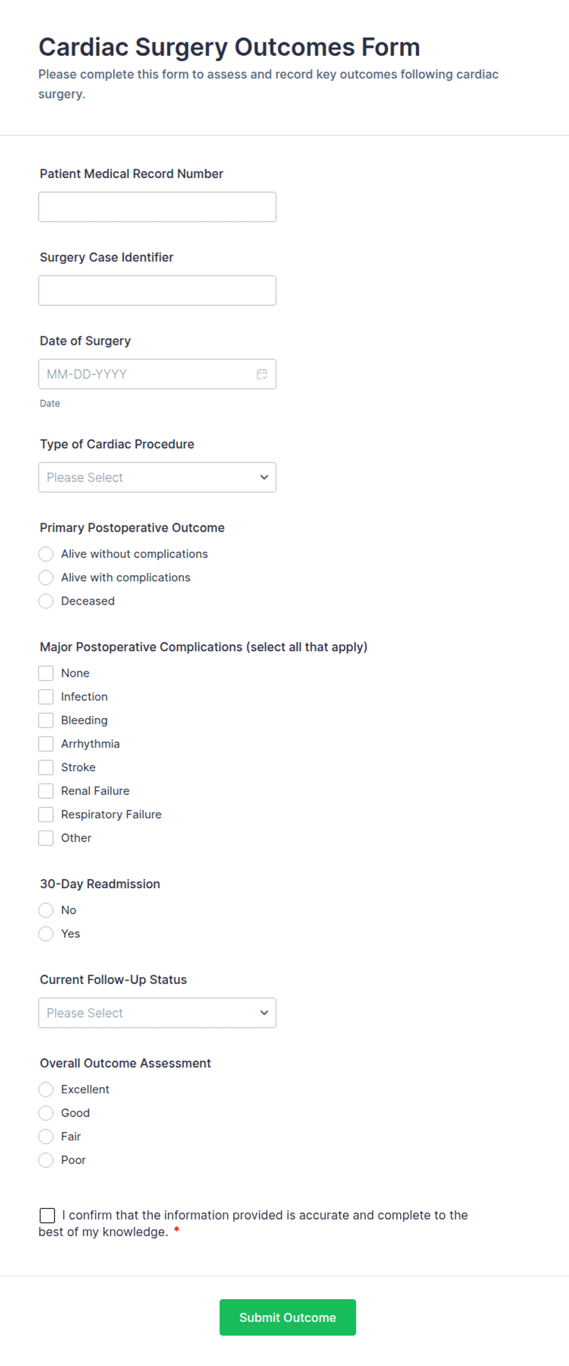The image size is (569, 1366).
Task: Click the Submit Outcome button
Action: [x=288, y=1317]
